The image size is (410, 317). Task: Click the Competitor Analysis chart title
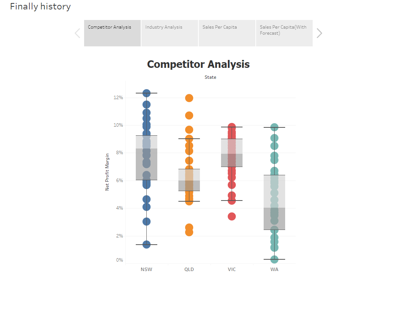tap(198, 64)
